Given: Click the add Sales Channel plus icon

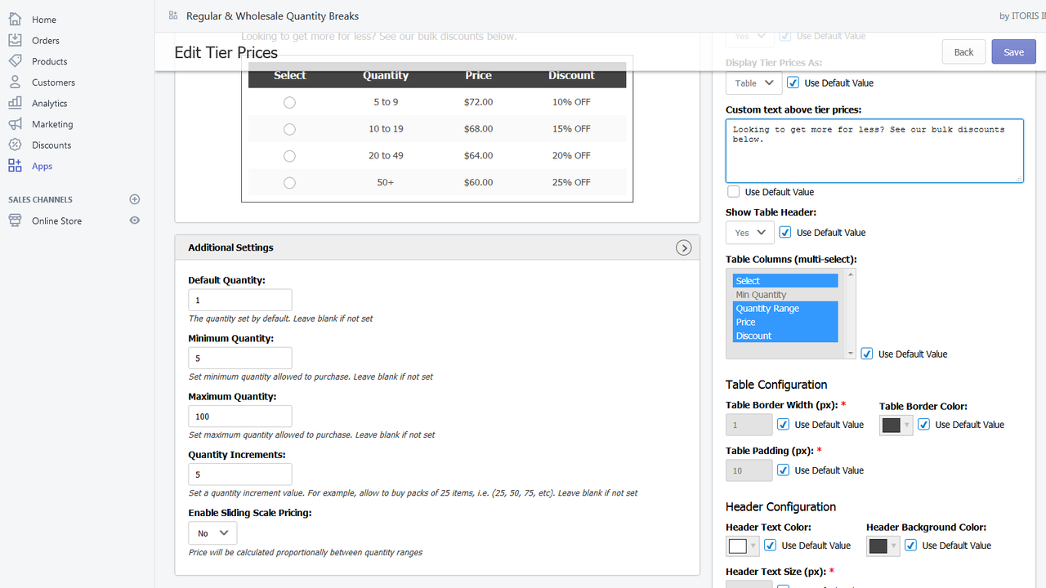Looking at the screenshot, I should click(x=135, y=198).
